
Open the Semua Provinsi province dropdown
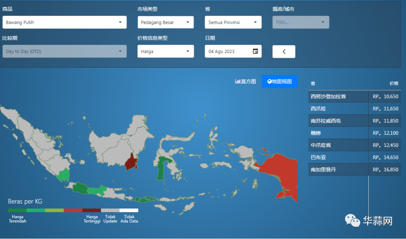(233, 22)
